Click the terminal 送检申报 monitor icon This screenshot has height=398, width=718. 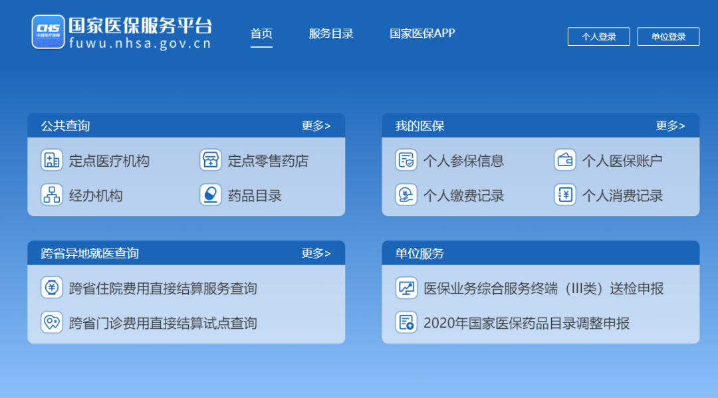[x=406, y=288]
